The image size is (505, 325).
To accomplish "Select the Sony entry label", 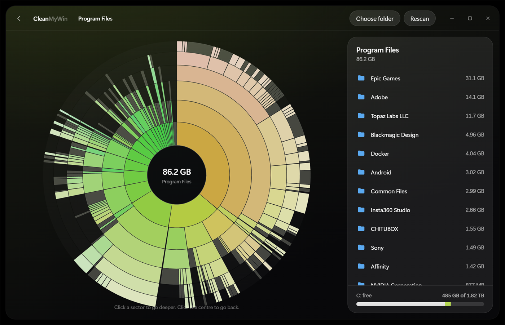I will [x=377, y=248].
